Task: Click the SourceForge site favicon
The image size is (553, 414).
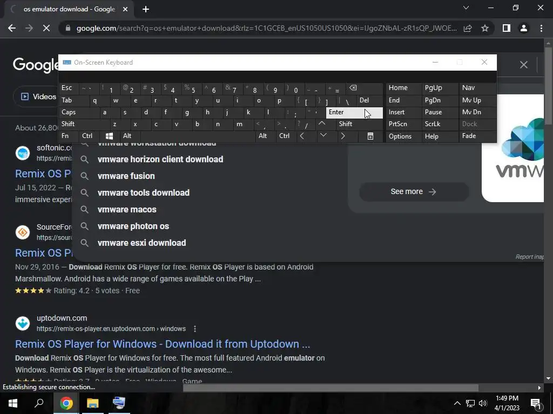Action: pyautogui.click(x=23, y=232)
